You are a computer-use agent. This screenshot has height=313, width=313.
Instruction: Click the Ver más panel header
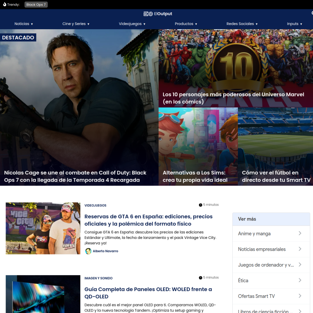click(271, 219)
